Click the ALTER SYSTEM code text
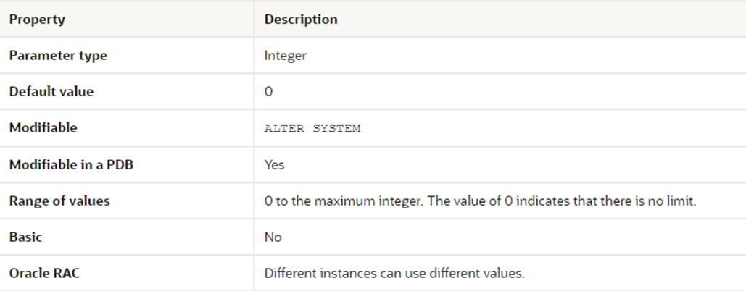This screenshot has height=291, width=746. click(312, 129)
